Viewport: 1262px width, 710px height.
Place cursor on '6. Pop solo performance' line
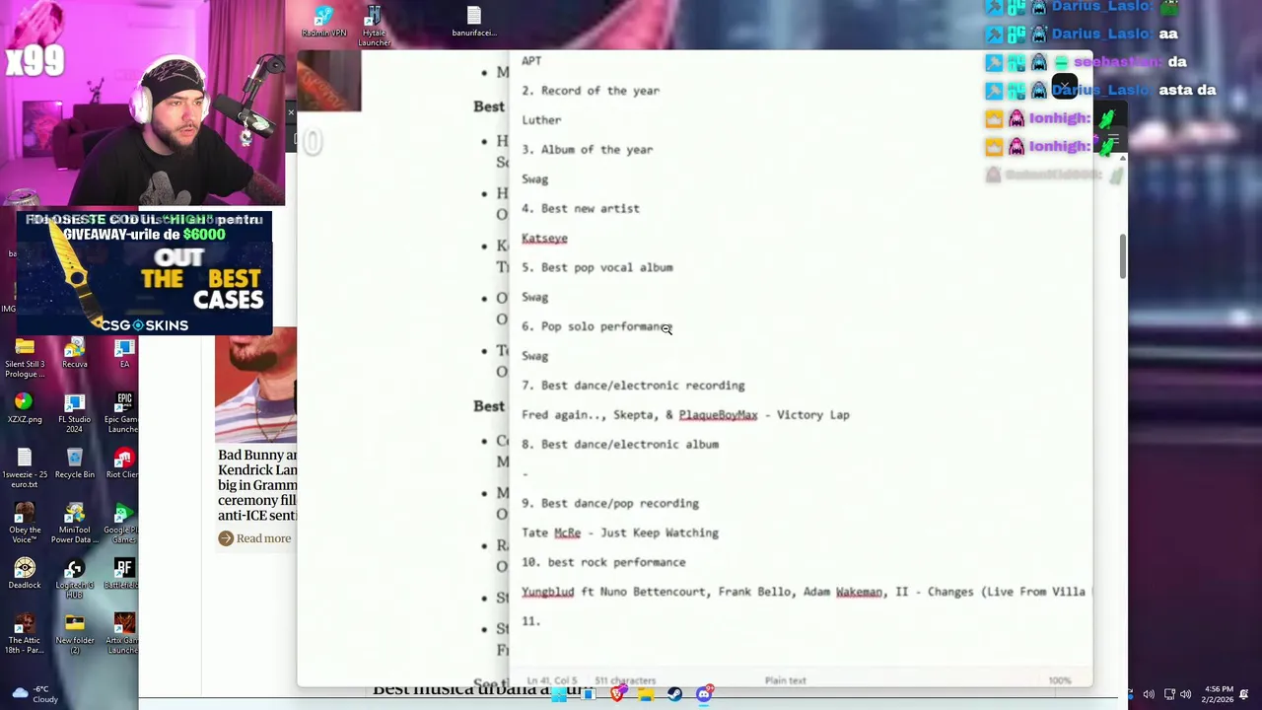(x=596, y=326)
